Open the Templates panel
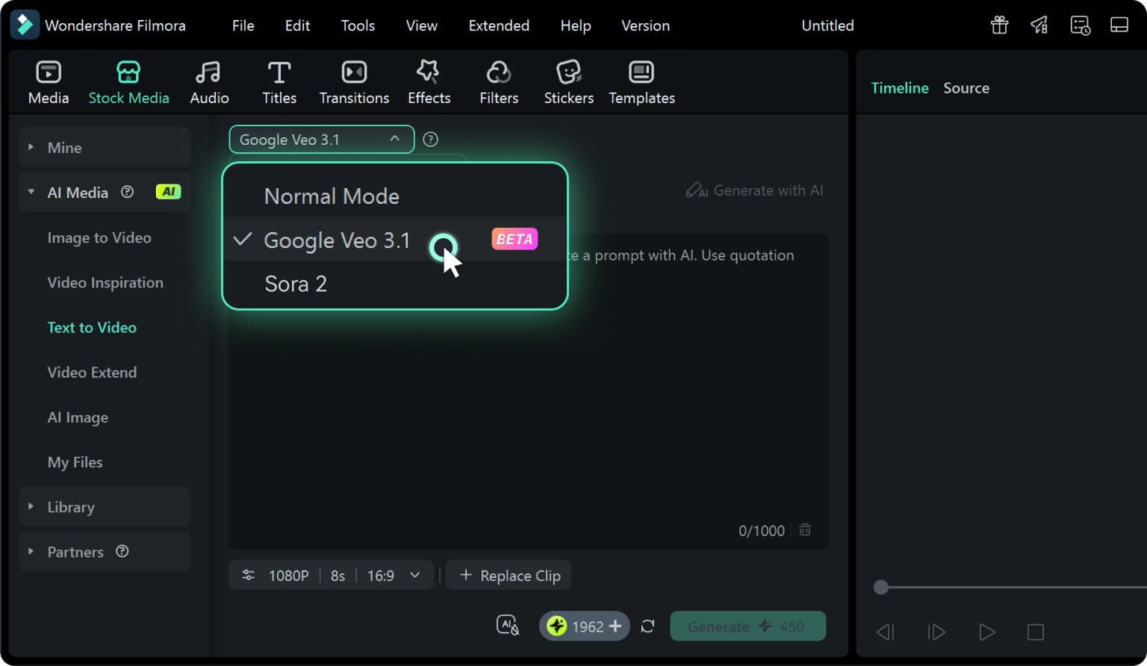The image size is (1147, 666). click(641, 81)
